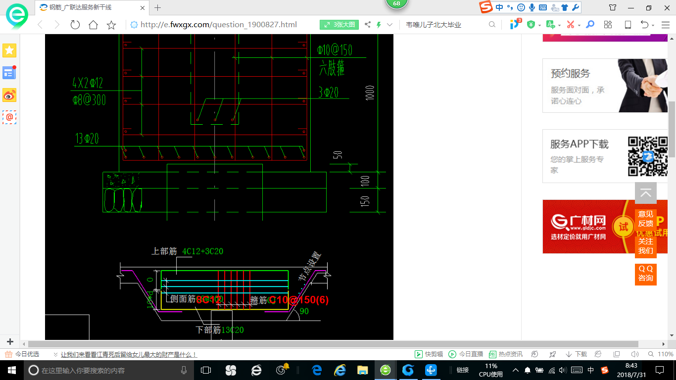Image resolution: width=676 pixels, height=380 pixels.
Task: Click the mobile phone icon in toolbar
Action: coord(628,25)
